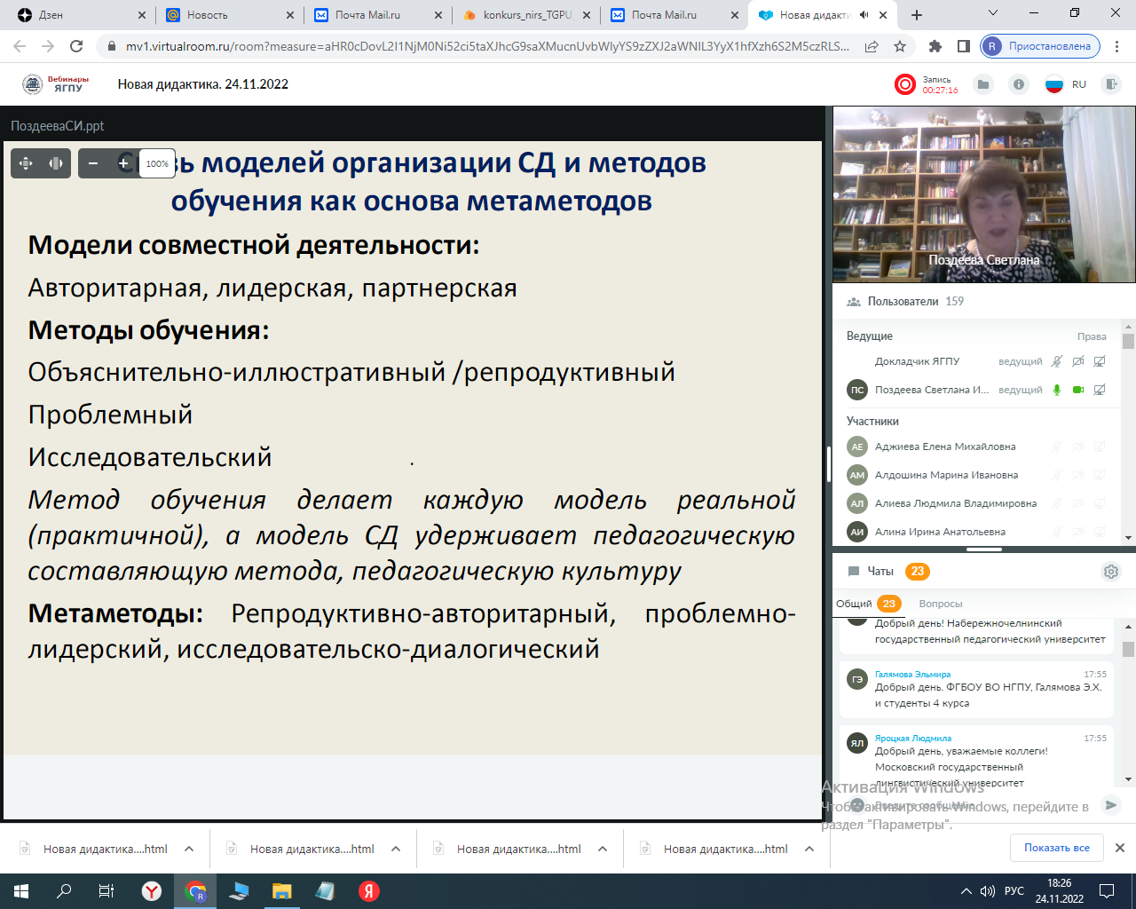Image resolution: width=1136 pixels, height=909 pixels.
Task: Switch to the Общий chat tab
Action: pyautogui.click(x=868, y=604)
